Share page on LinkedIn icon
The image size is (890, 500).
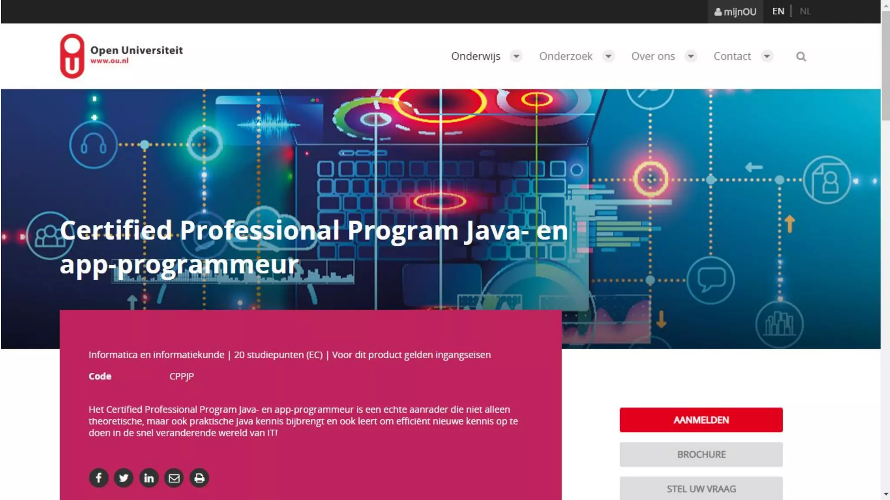click(149, 478)
